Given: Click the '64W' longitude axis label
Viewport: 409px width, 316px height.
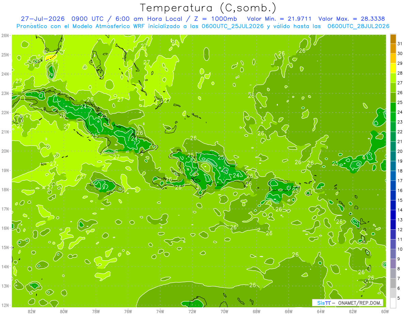Looking at the screenshot, I should 320,311.
